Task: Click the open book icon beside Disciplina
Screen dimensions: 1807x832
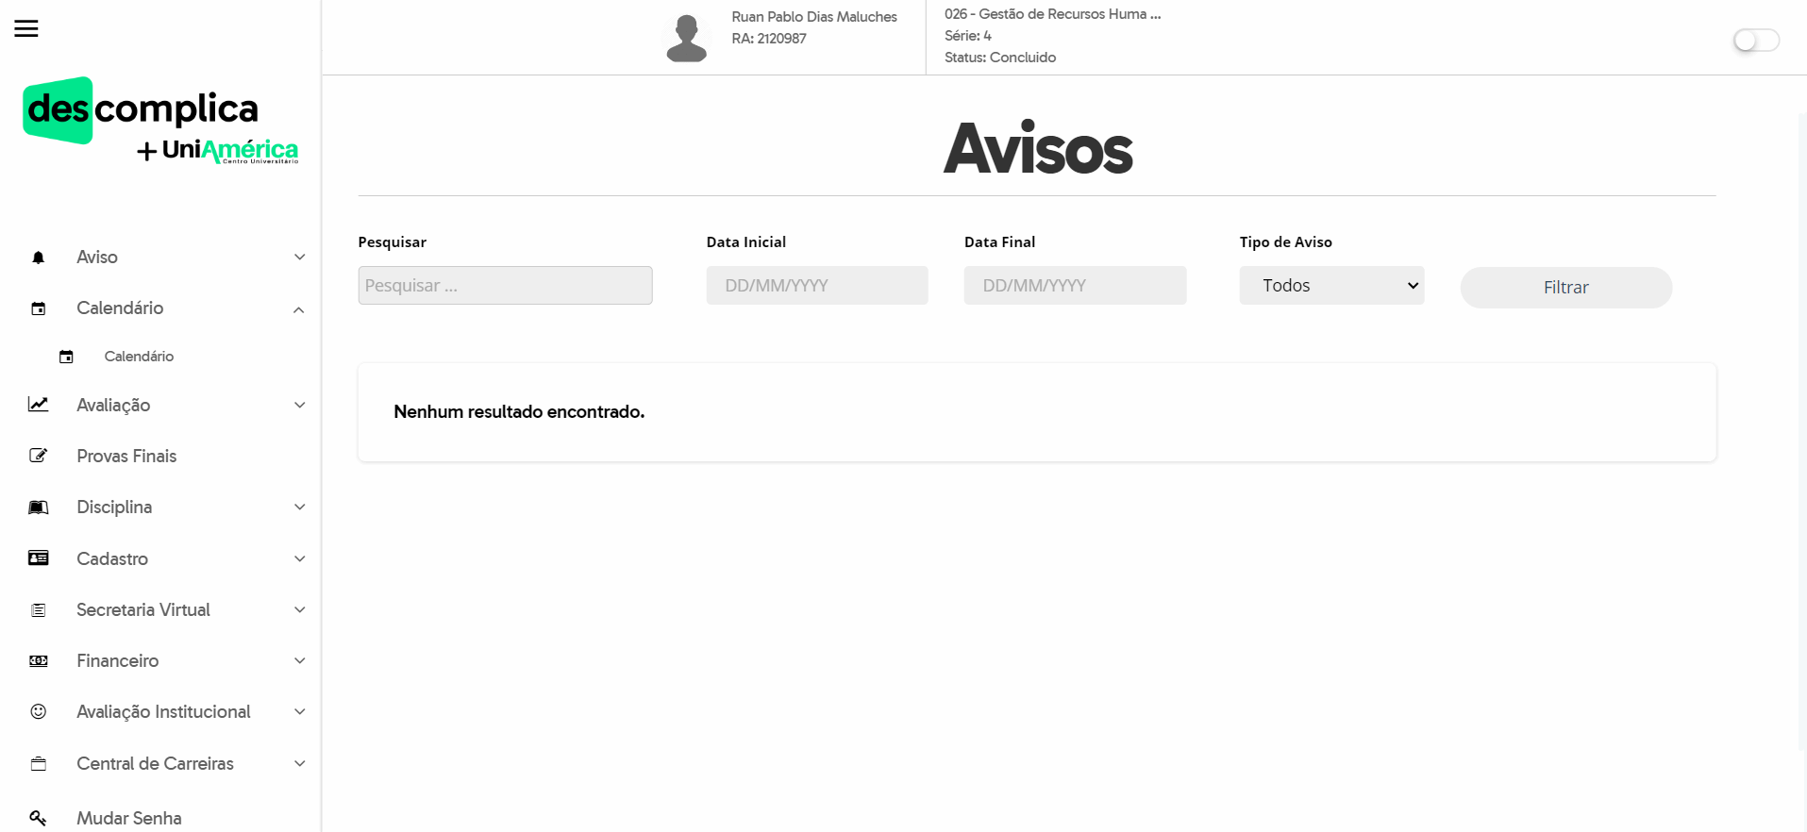Action: pyautogui.click(x=39, y=508)
